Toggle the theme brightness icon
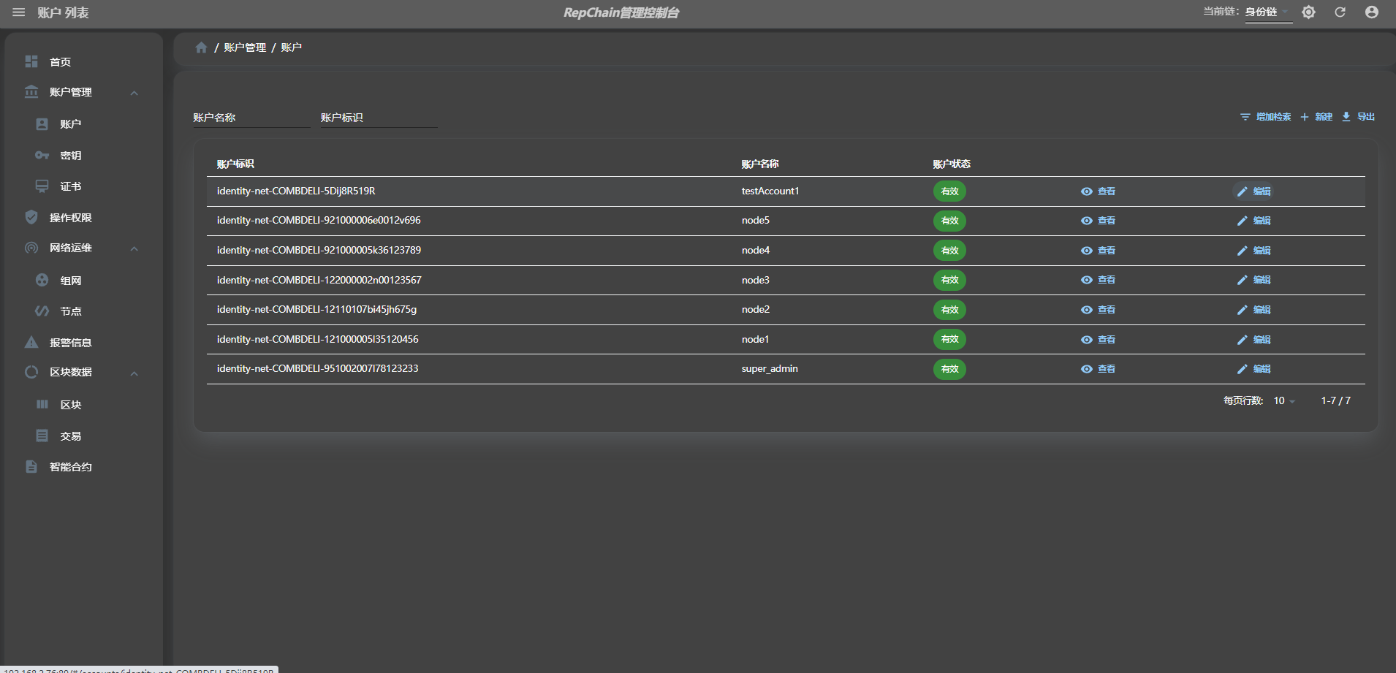 [1308, 12]
